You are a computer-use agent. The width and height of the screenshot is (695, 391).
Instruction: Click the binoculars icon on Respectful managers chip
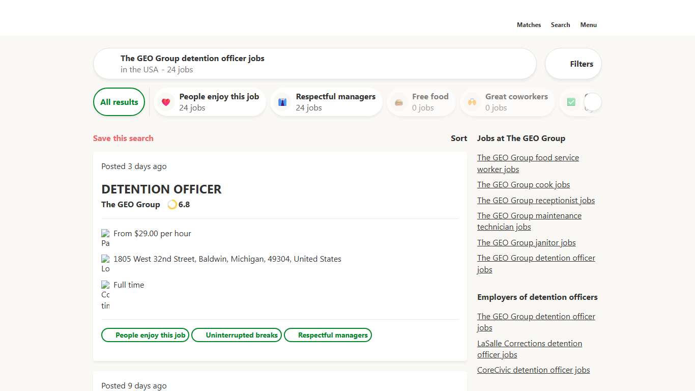282,102
